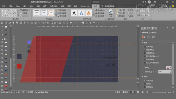This screenshot has width=176, height=99.
Task: Select the oval shape in the shapes gallery
Action: point(3,13)
